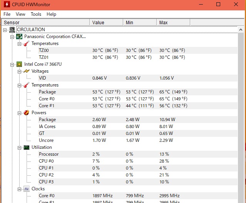Collapse the Voltages group
Viewport: 246px width, 203px height.
pyautogui.click(x=19, y=72)
